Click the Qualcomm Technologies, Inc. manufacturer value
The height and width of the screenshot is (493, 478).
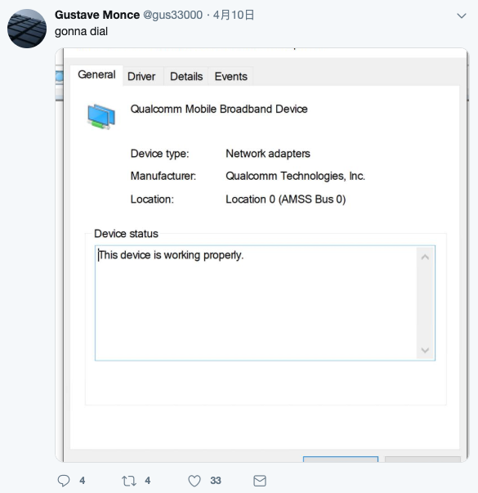pyautogui.click(x=296, y=176)
